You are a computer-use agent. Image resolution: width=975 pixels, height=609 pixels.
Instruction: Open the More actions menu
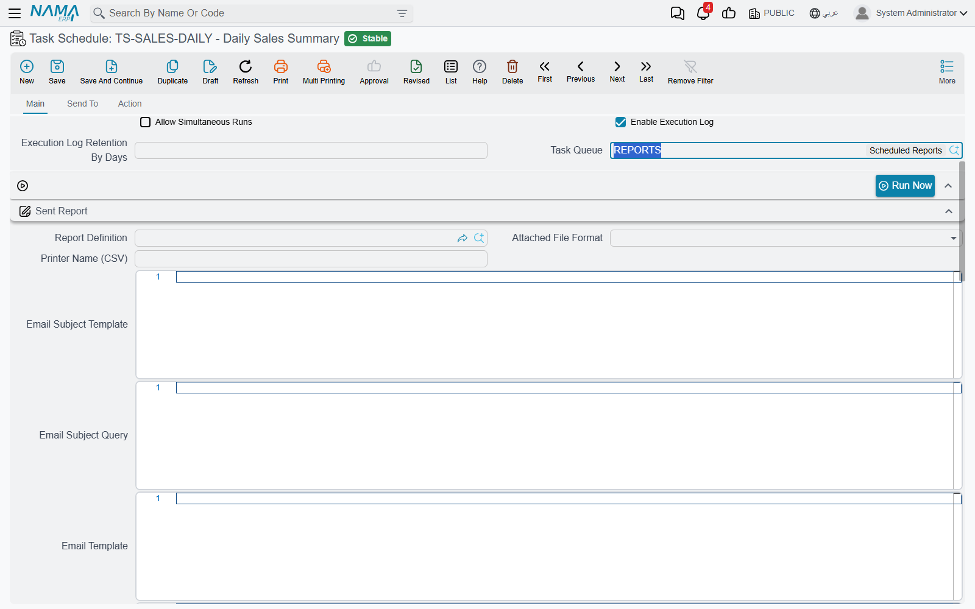click(x=947, y=72)
